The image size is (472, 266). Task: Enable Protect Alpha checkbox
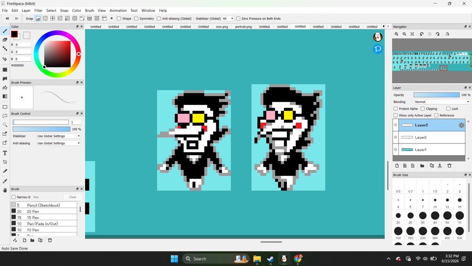coord(396,108)
